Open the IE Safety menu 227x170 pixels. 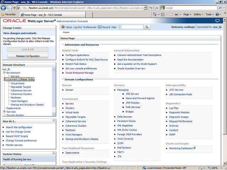pos(198,15)
